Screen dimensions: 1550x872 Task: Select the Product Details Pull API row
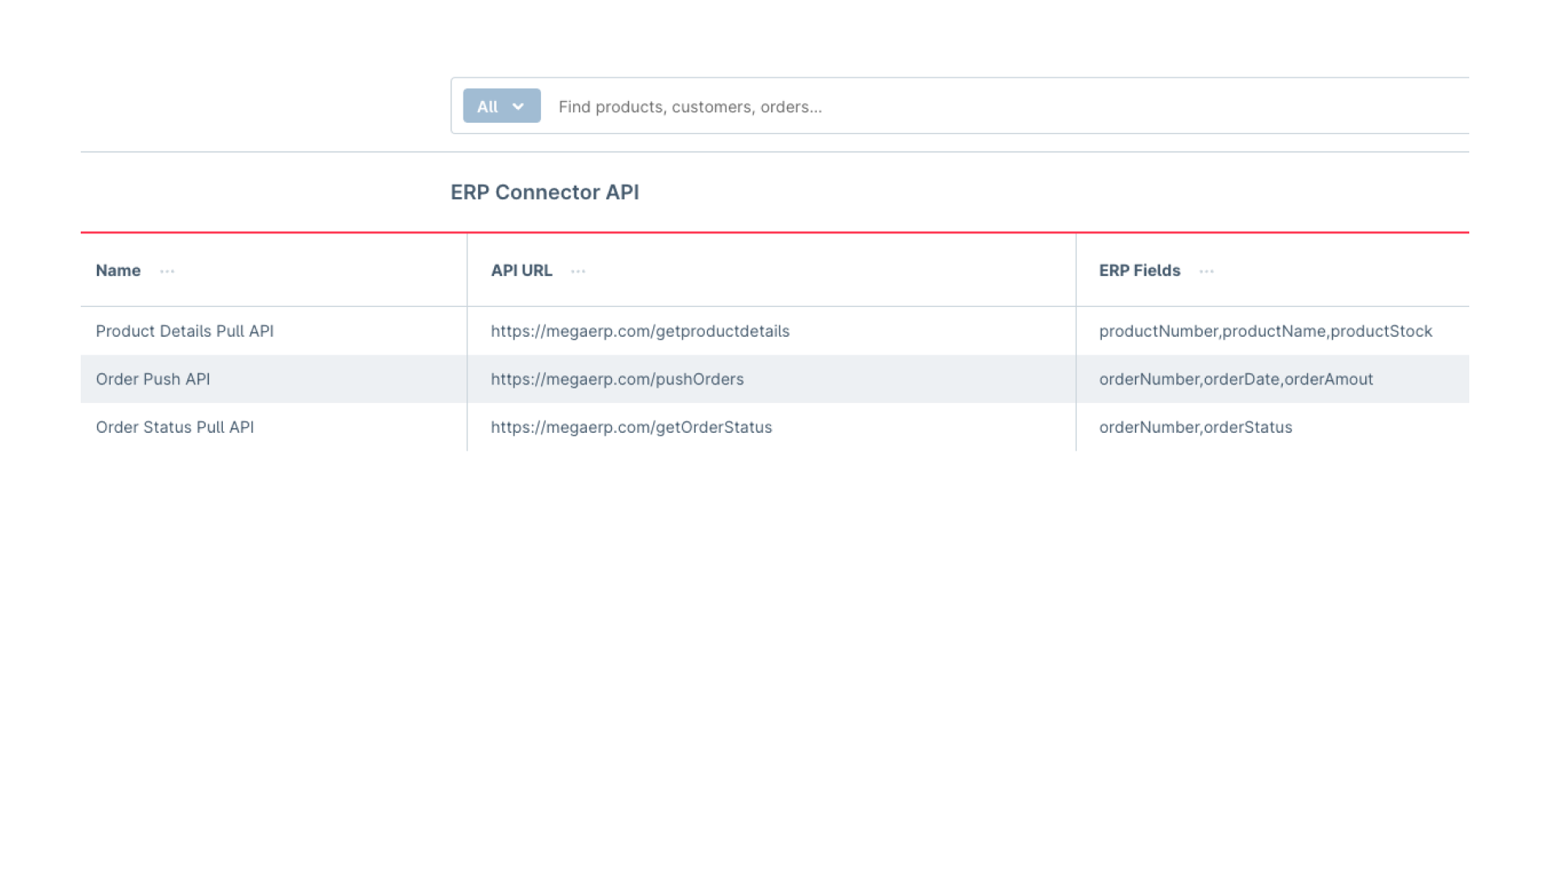(775, 331)
